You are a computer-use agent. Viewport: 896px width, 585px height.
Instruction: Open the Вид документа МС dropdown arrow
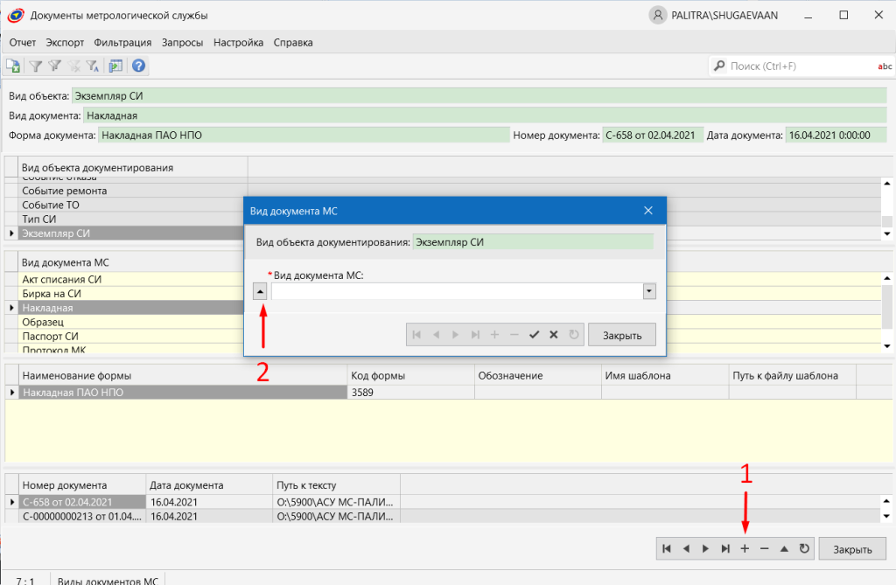pyautogui.click(x=649, y=291)
